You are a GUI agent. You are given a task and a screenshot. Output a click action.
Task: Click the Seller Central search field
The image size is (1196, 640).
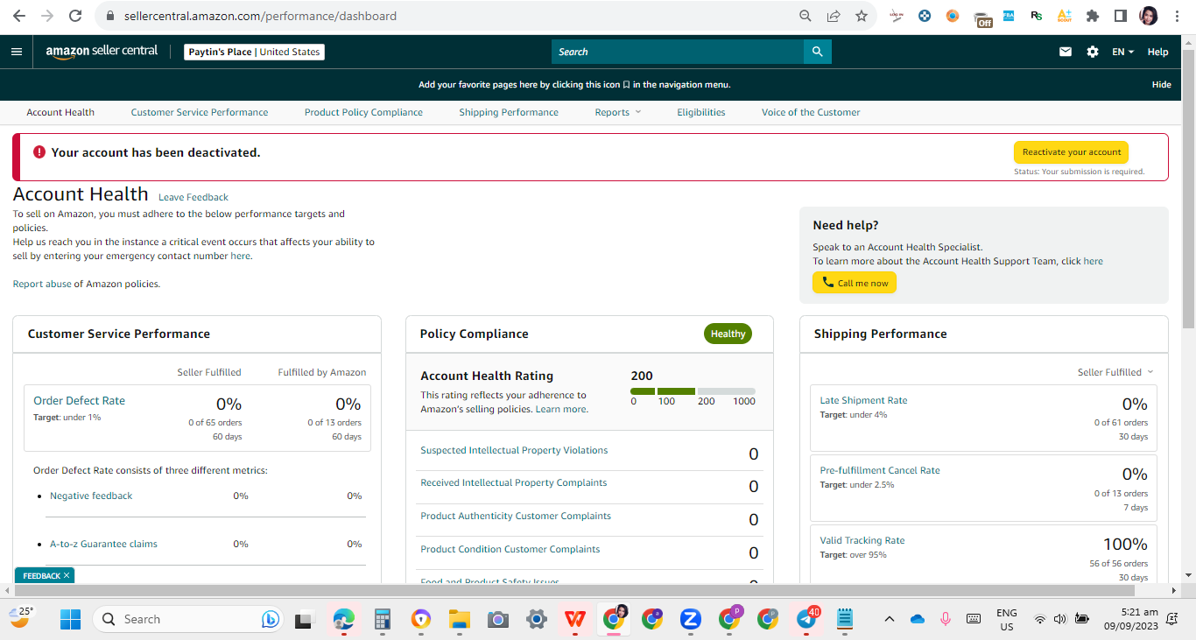(x=678, y=52)
